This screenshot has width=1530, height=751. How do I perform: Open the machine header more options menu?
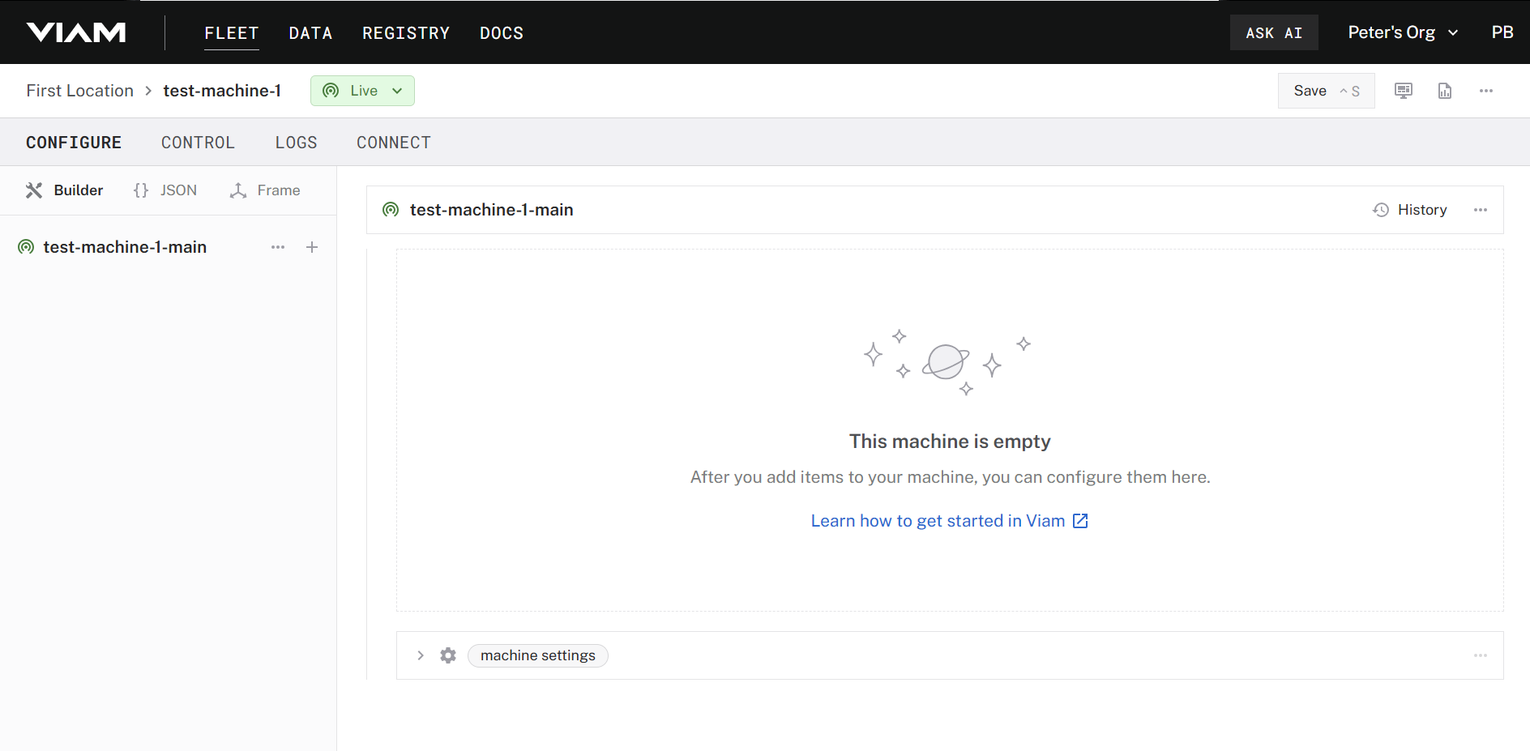point(1486,91)
